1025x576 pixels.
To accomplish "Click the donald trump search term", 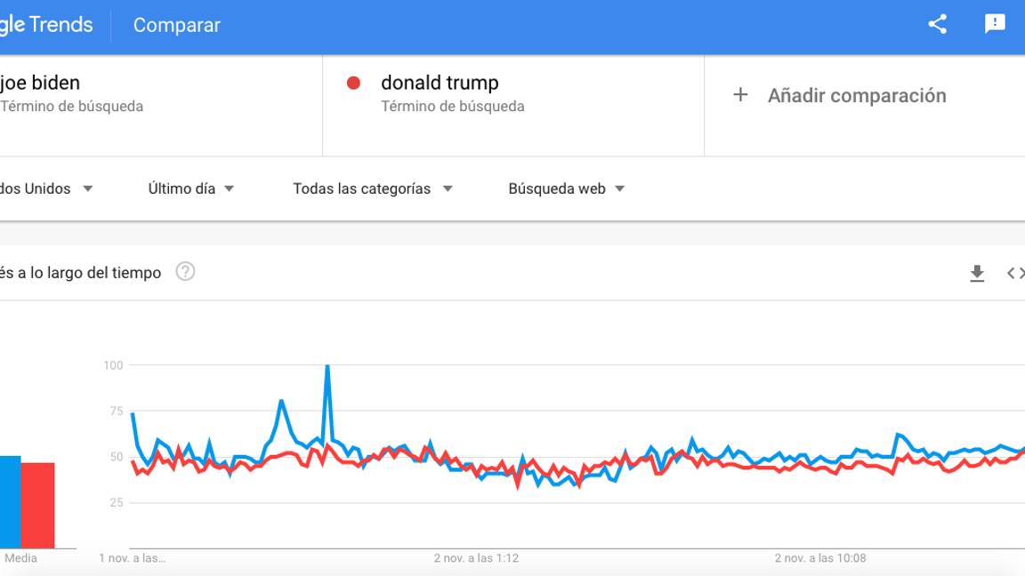I will click(440, 83).
